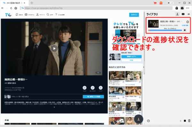Go back with the browser back arrow
192x127 pixels.
3,8
